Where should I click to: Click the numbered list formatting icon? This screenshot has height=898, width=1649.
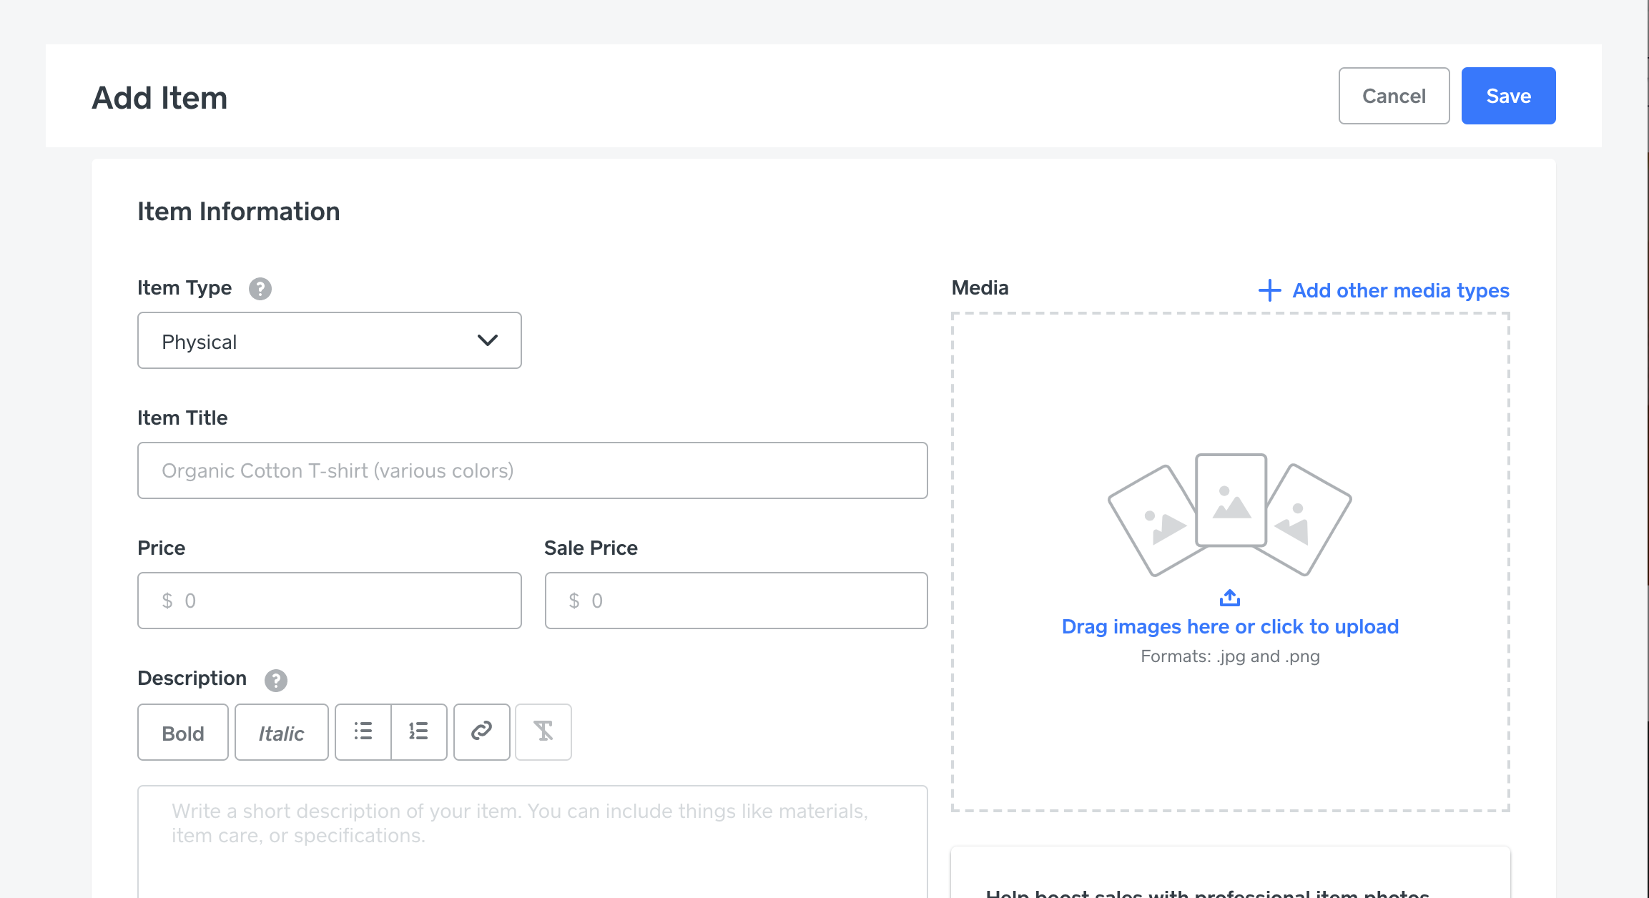click(x=418, y=732)
